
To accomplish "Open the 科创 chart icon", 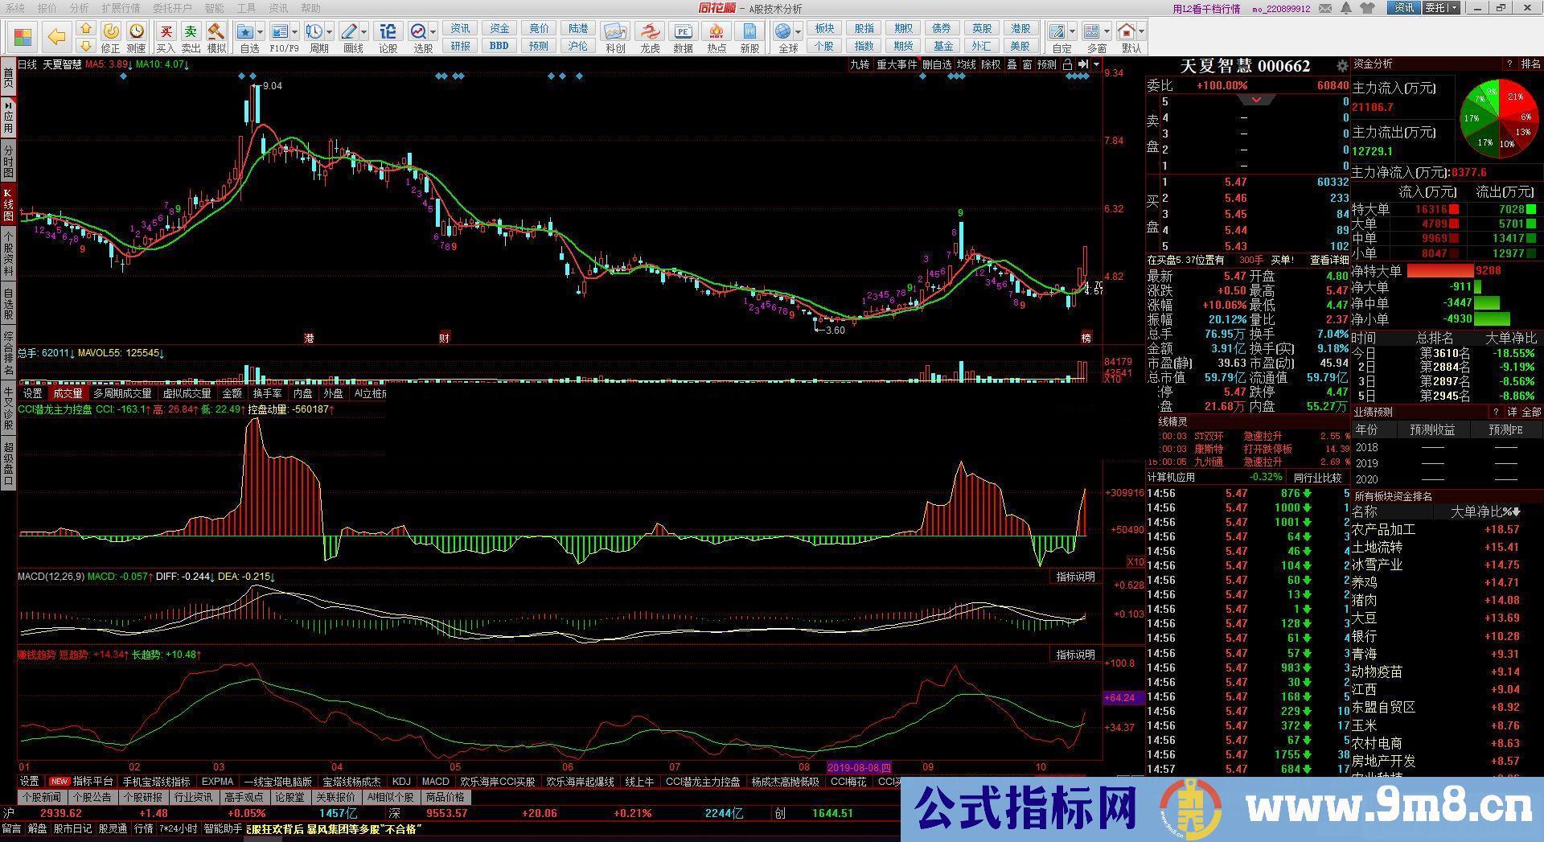I will pos(615,31).
